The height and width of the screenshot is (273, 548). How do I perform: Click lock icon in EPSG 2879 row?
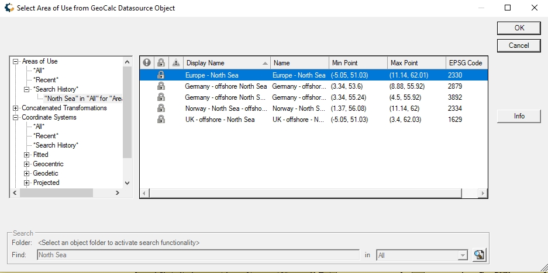pyautogui.click(x=161, y=86)
